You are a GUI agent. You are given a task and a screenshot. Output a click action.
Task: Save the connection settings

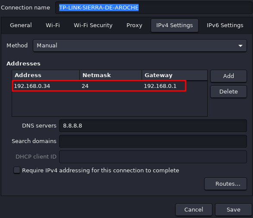(x=233, y=210)
